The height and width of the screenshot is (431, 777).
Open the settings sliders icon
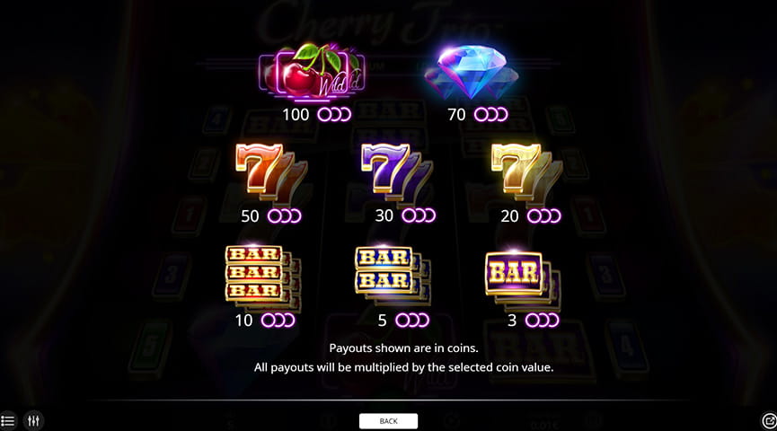[x=33, y=421]
